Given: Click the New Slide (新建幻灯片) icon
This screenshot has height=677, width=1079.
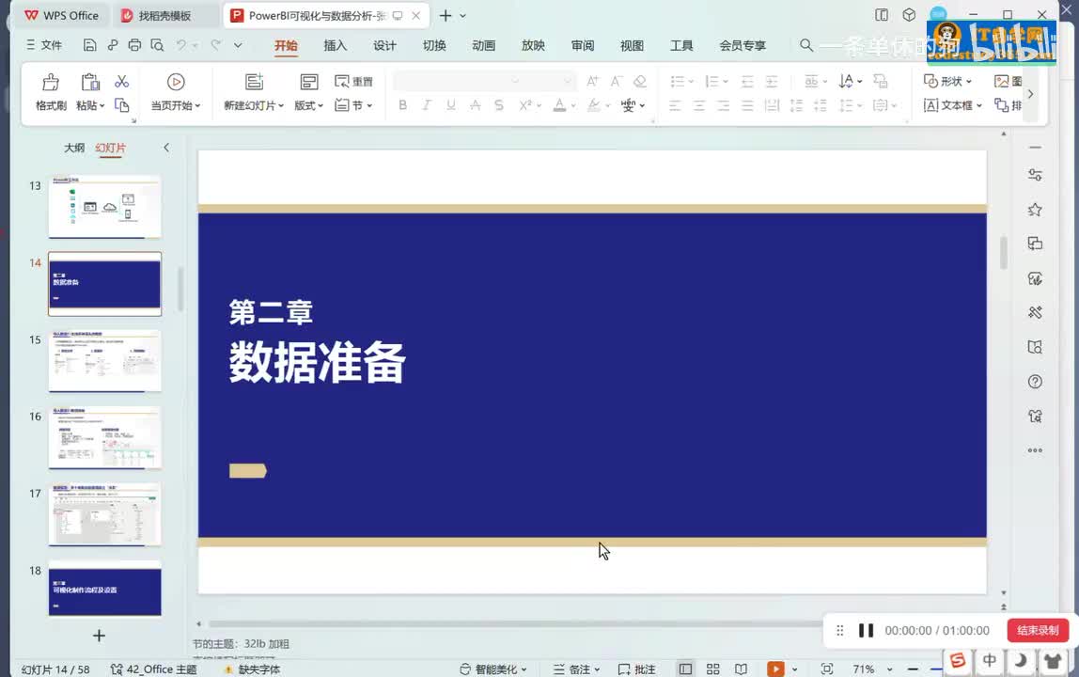Looking at the screenshot, I should 254,82.
